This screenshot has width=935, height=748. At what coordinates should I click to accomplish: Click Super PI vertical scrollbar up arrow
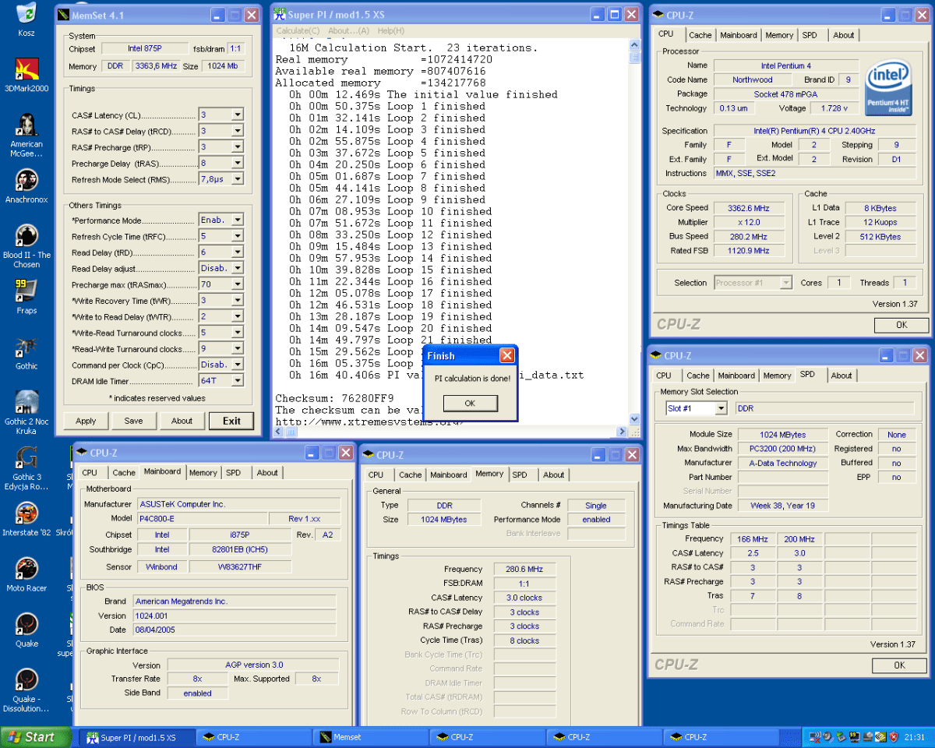click(x=633, y=46)
